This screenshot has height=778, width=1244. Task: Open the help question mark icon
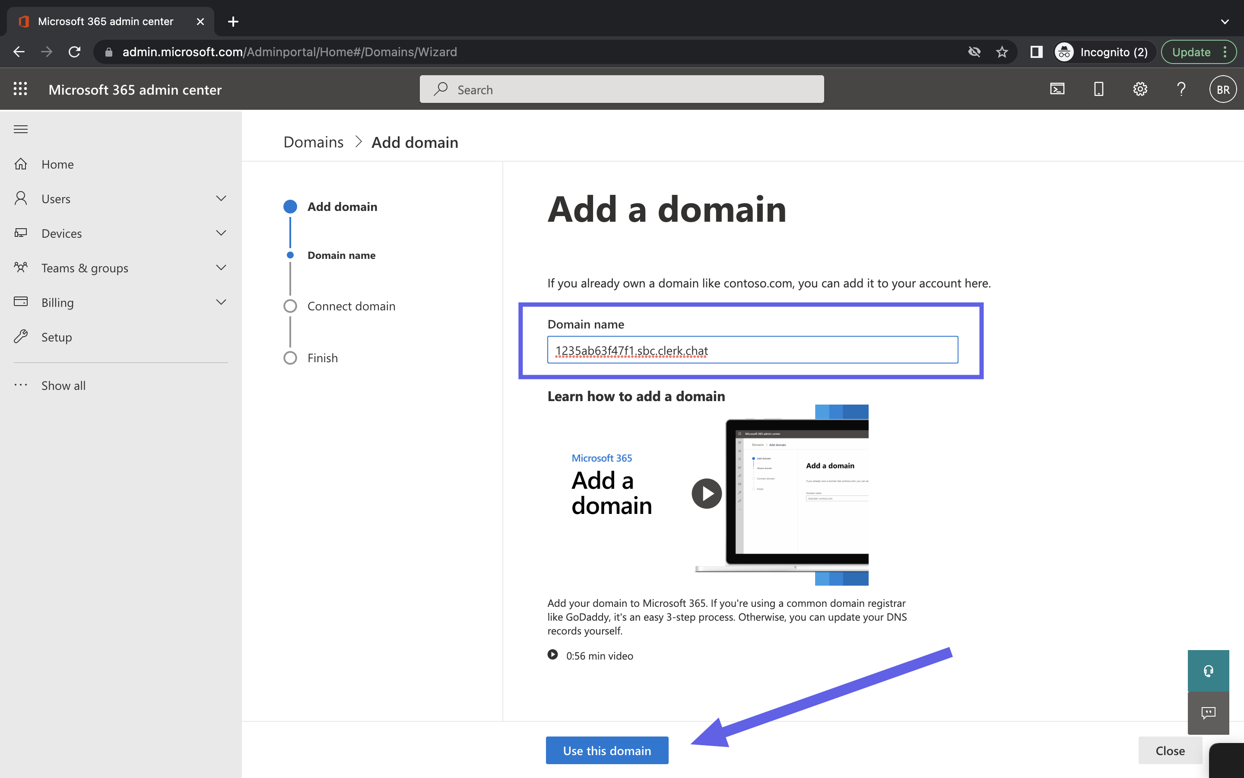[x=1181, y=89]
